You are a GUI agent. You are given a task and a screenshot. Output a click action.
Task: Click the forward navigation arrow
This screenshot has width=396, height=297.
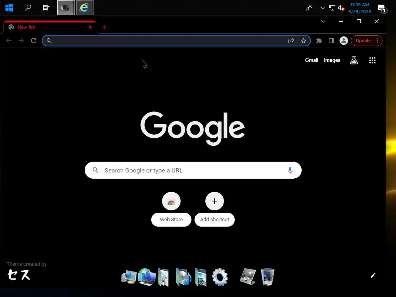click(21, 41)
